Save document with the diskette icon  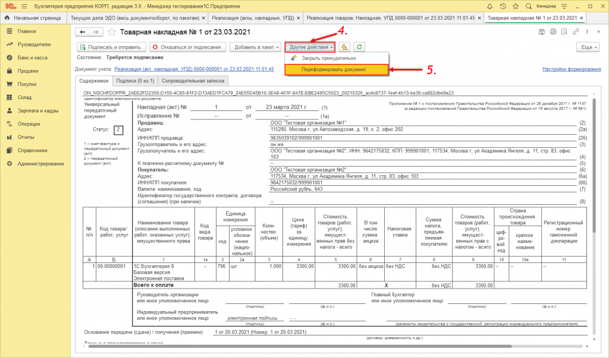tap(541, 32)
